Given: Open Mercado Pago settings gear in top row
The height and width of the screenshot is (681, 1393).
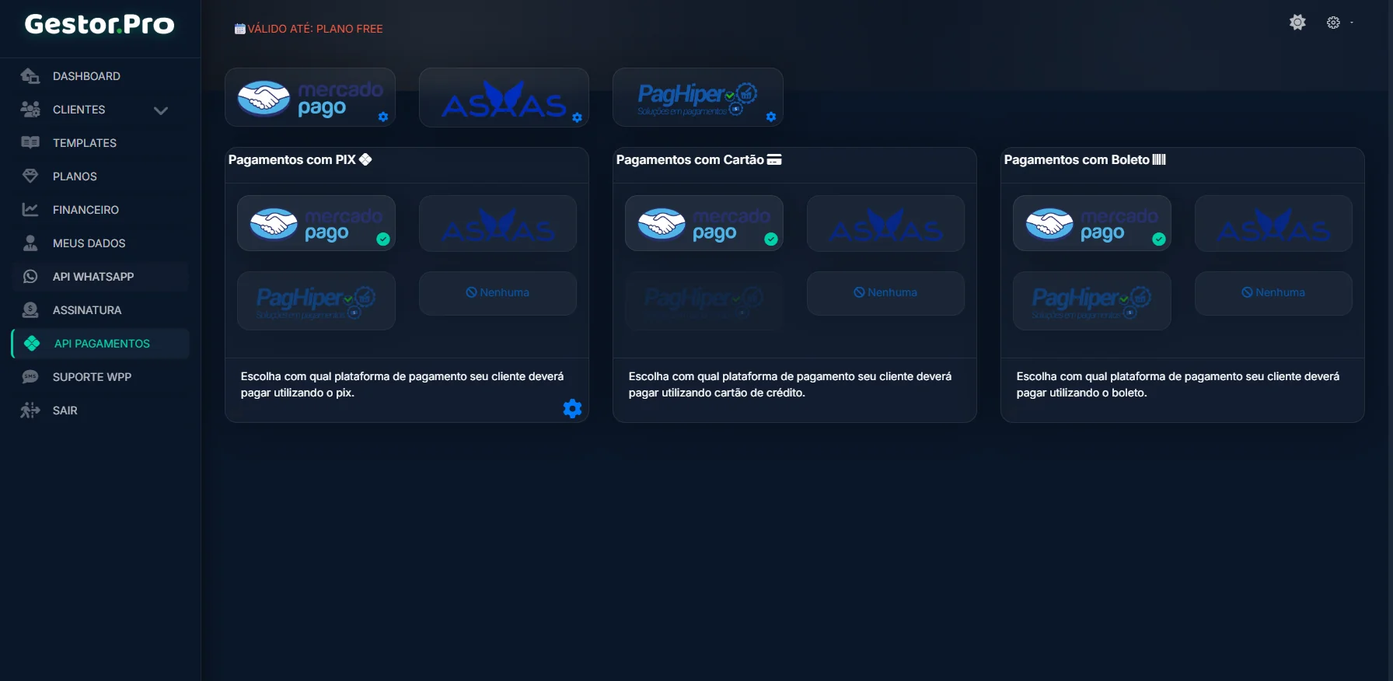Looking at the screenshot, I should pos(383,117).
